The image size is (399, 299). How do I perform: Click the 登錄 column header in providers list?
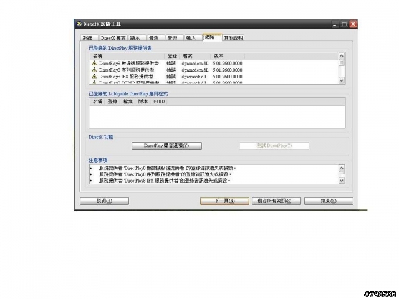[172, 56]
